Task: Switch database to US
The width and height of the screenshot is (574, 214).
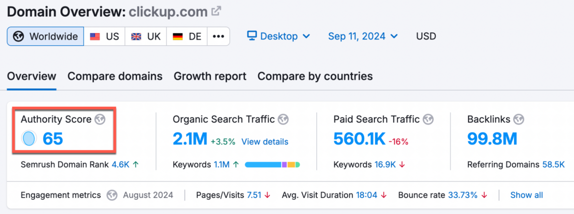Action: click(104, 36)
